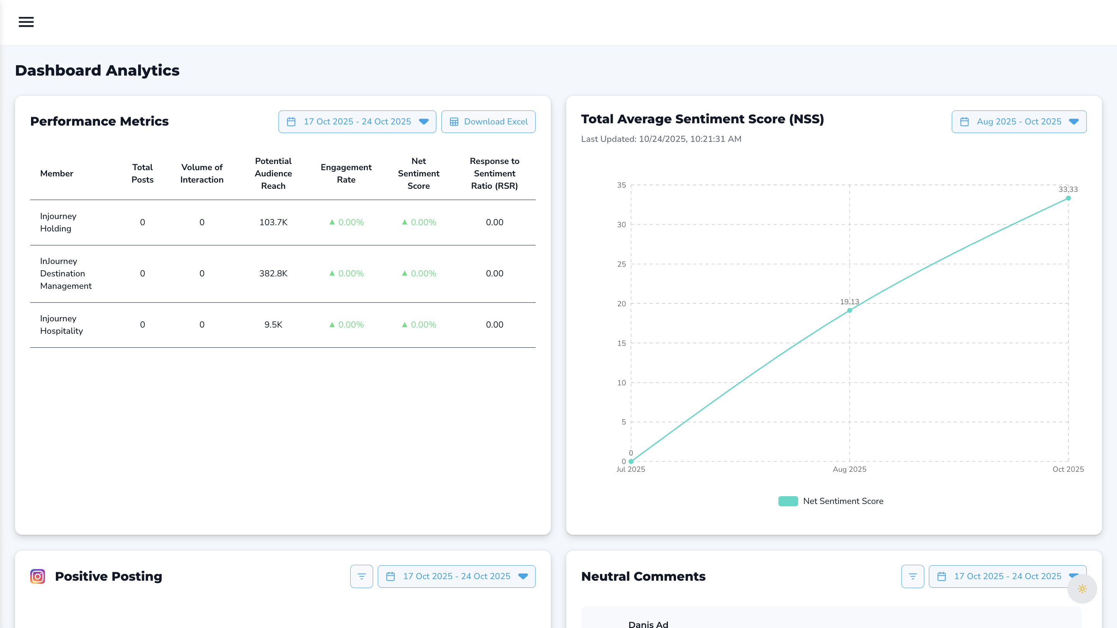The height and width of the screenshot is (628, 1117).
Task: Toggle Net Sentiment Score legend series
Action: click(842, 501)
